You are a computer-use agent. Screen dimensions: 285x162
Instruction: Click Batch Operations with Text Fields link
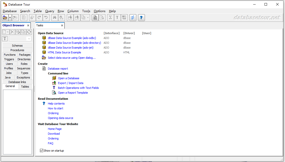click(78, 88)
